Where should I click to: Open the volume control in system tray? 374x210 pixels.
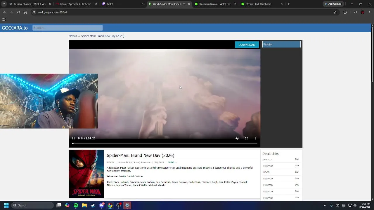click(355, 205)
